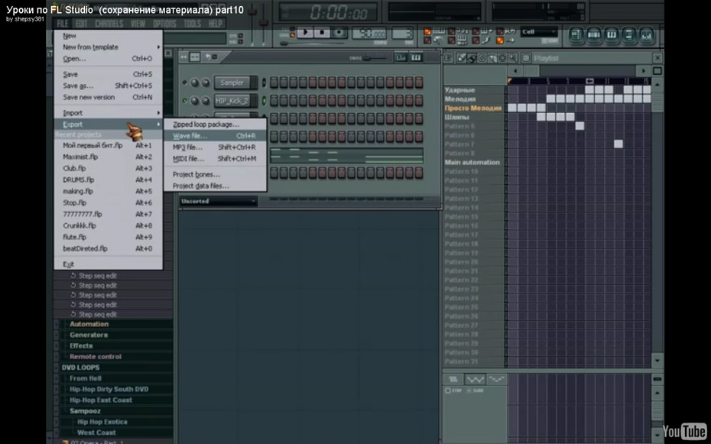Toggle the graph editor view button
Viewport: 711px width, 444px height.
401,57
